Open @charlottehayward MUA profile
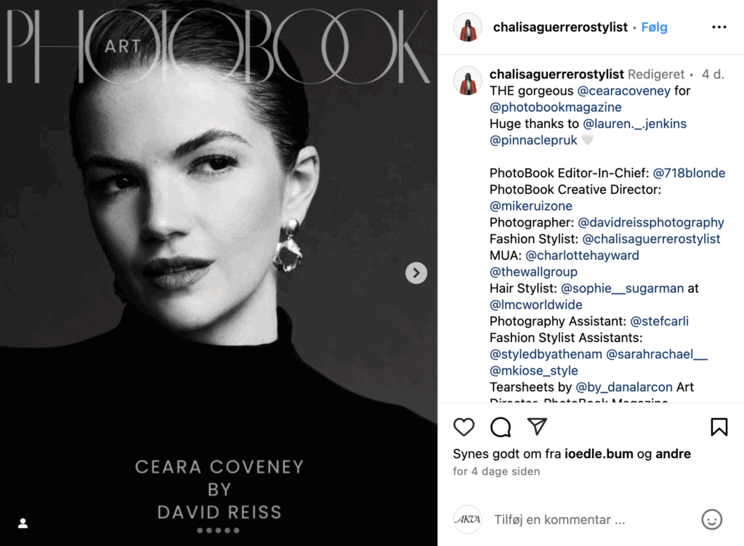Viewport: 744px width, 546px height. coord(582,256)
